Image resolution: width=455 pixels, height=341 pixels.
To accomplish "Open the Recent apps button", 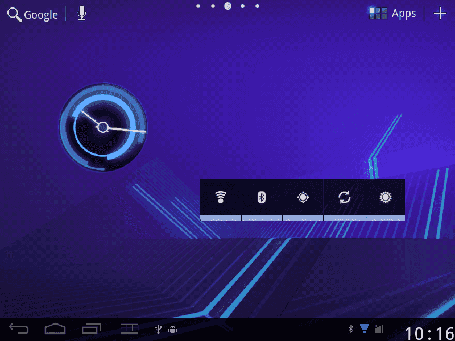I will point(92,328).
